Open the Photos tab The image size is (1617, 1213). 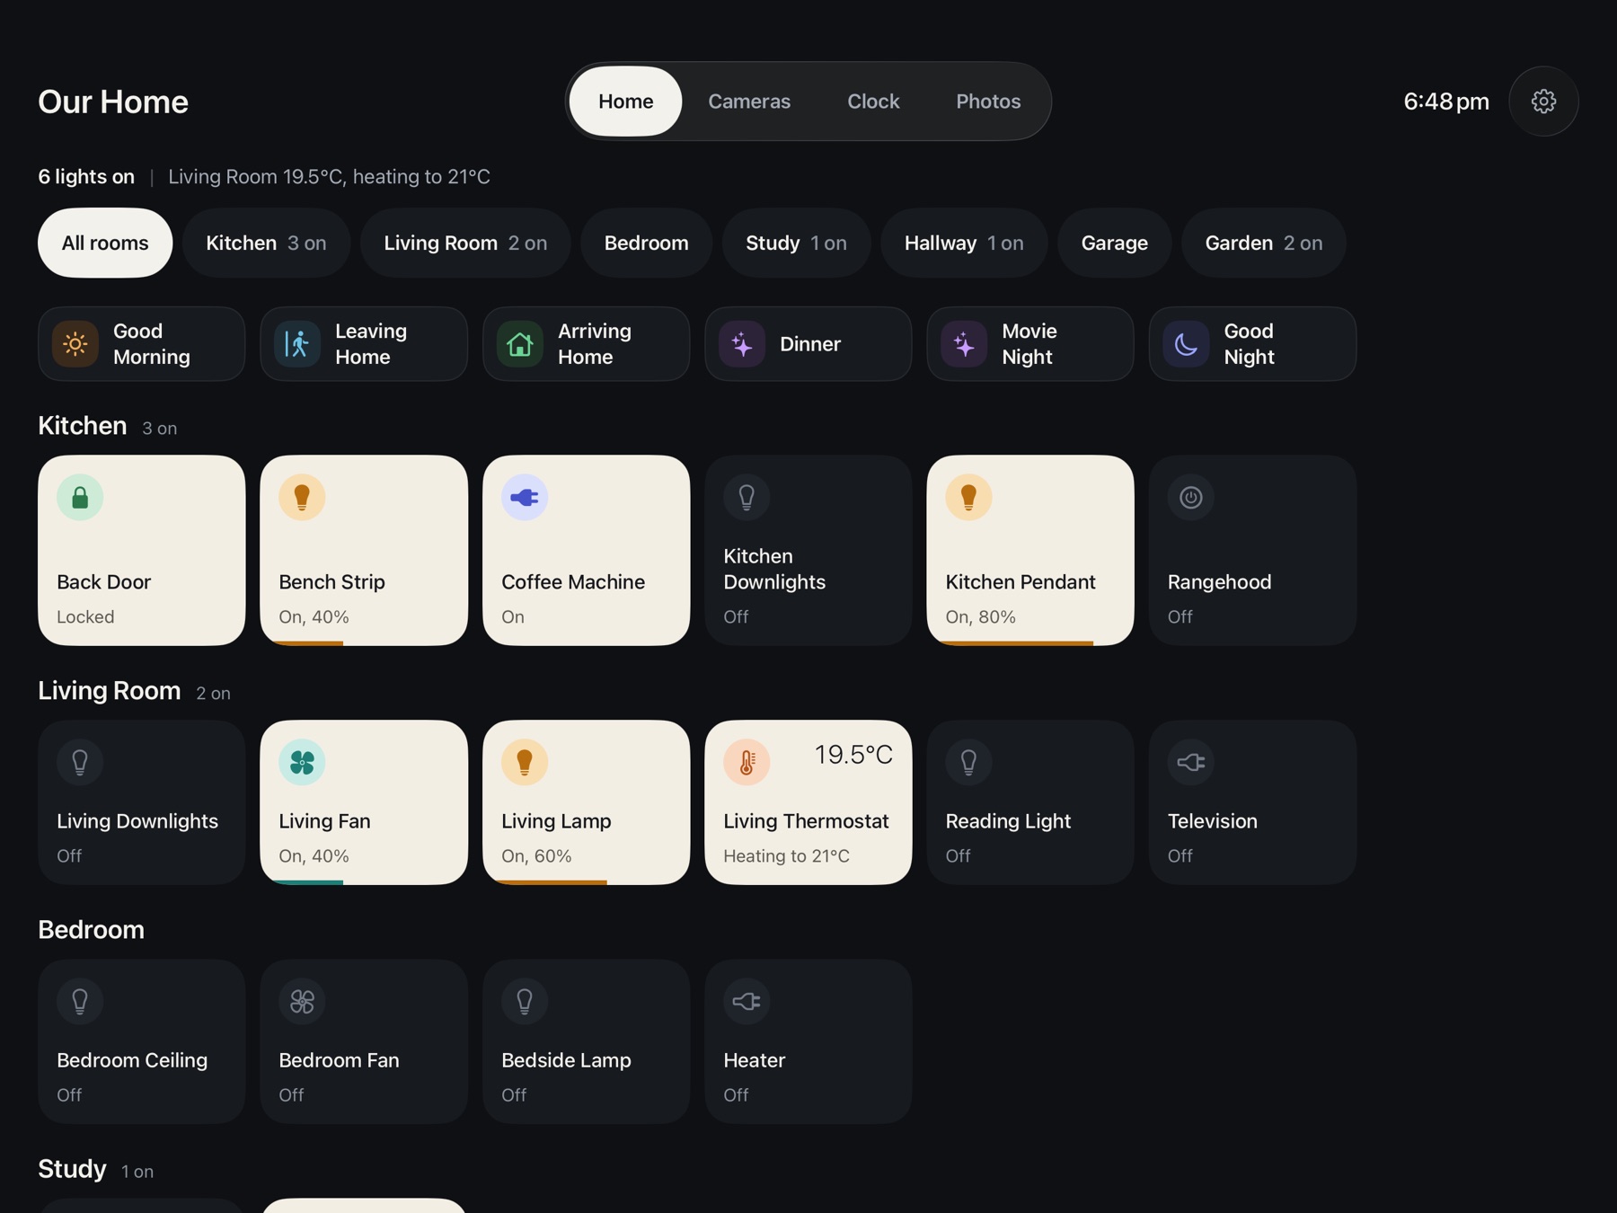pos(988,102)
